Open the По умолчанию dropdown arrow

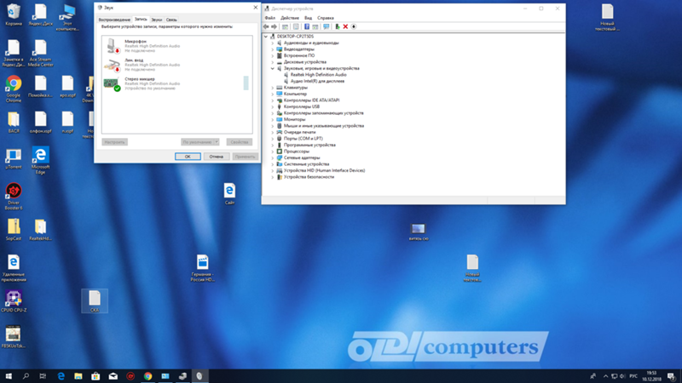pyautogui.click(x=217, y=142)
